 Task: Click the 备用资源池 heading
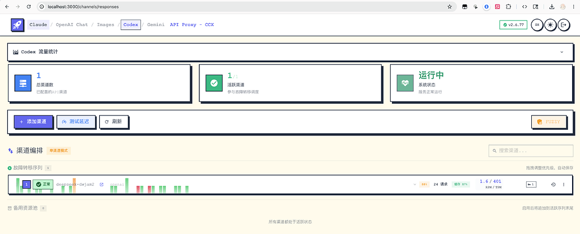pyautogui.click(x=25, y=209)
